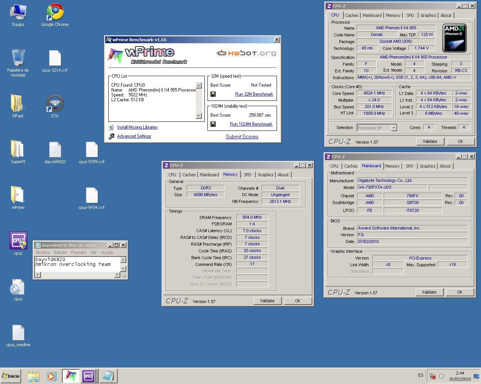Open About tab in Mainboard window
Image resolution: width=481 pixels, height=384 pixels.
(x=445, y=166)
